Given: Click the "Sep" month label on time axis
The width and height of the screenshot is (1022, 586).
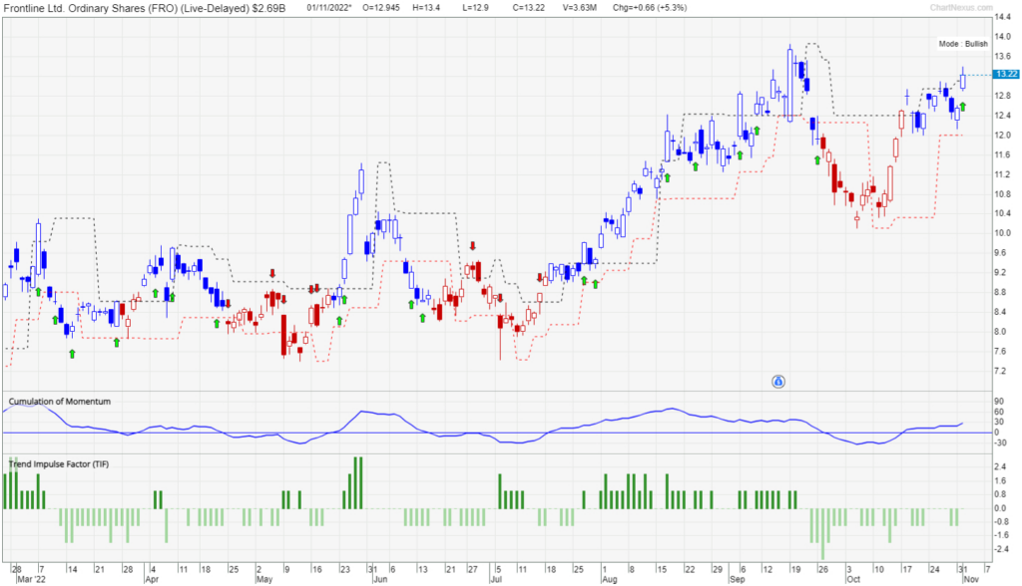Looking at the screenshot, I should [x=738, y=579].
